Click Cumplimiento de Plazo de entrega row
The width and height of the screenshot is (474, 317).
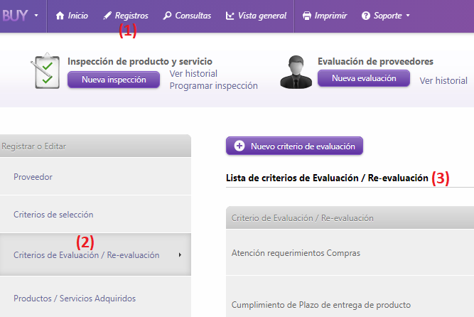click(350, 297)
